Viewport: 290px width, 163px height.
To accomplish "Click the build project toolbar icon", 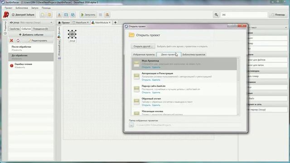I will pyautogui.click(x=107, y=14).
